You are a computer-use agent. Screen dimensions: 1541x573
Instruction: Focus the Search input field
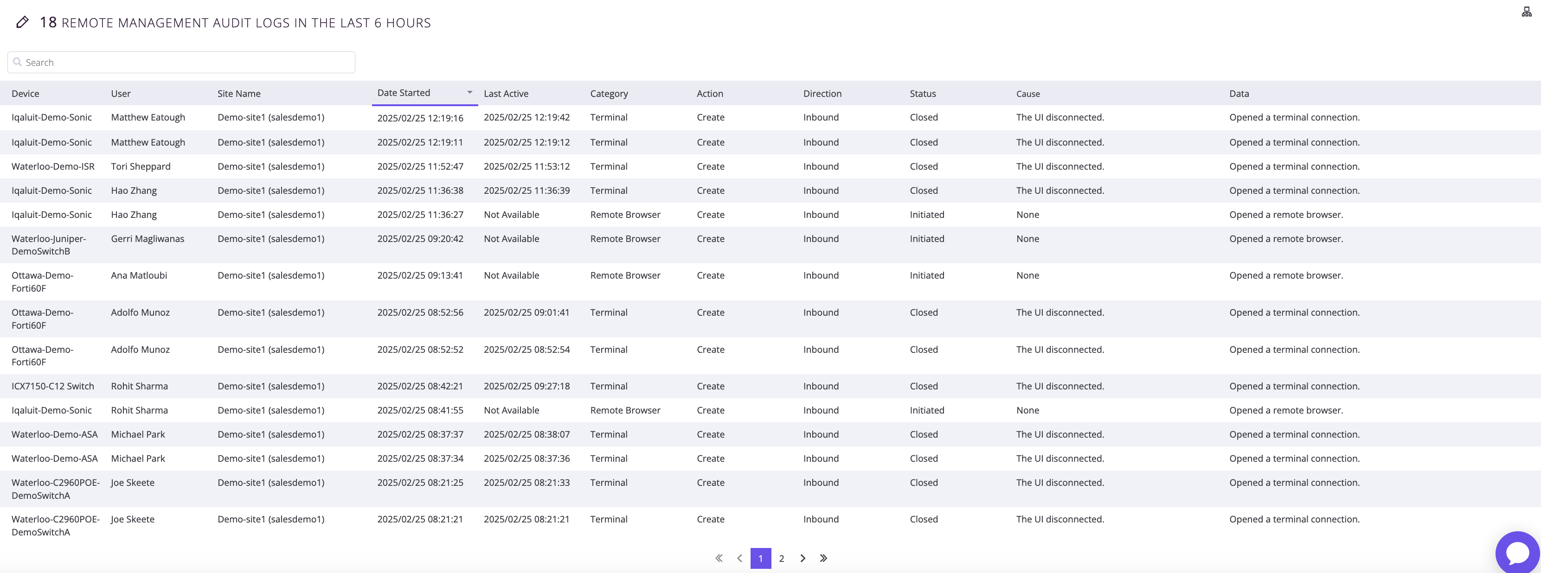click(181, 62)
